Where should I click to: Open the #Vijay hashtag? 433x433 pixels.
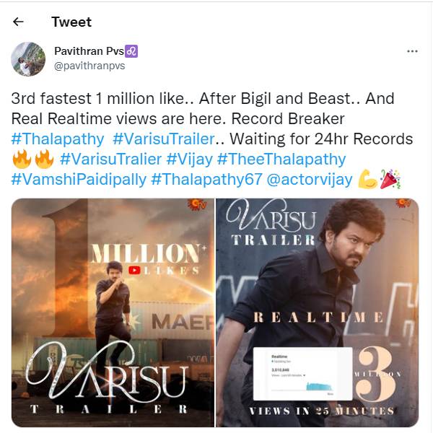(189, 159)
